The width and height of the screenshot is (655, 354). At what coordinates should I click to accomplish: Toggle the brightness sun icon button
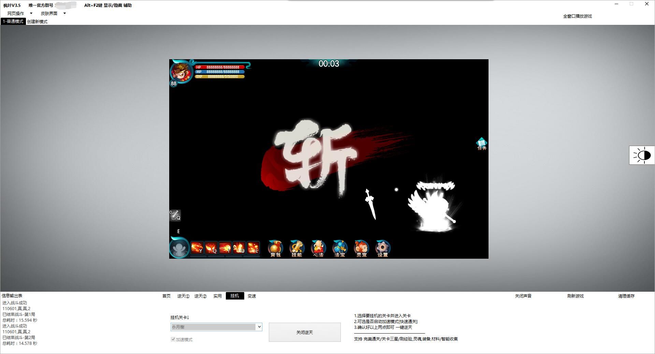(642, 155)
